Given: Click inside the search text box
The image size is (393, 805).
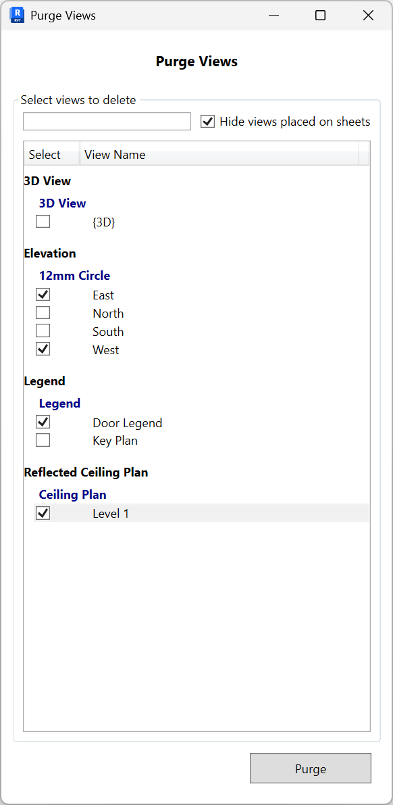Looking at the screenshot, I should coord(106,121).
